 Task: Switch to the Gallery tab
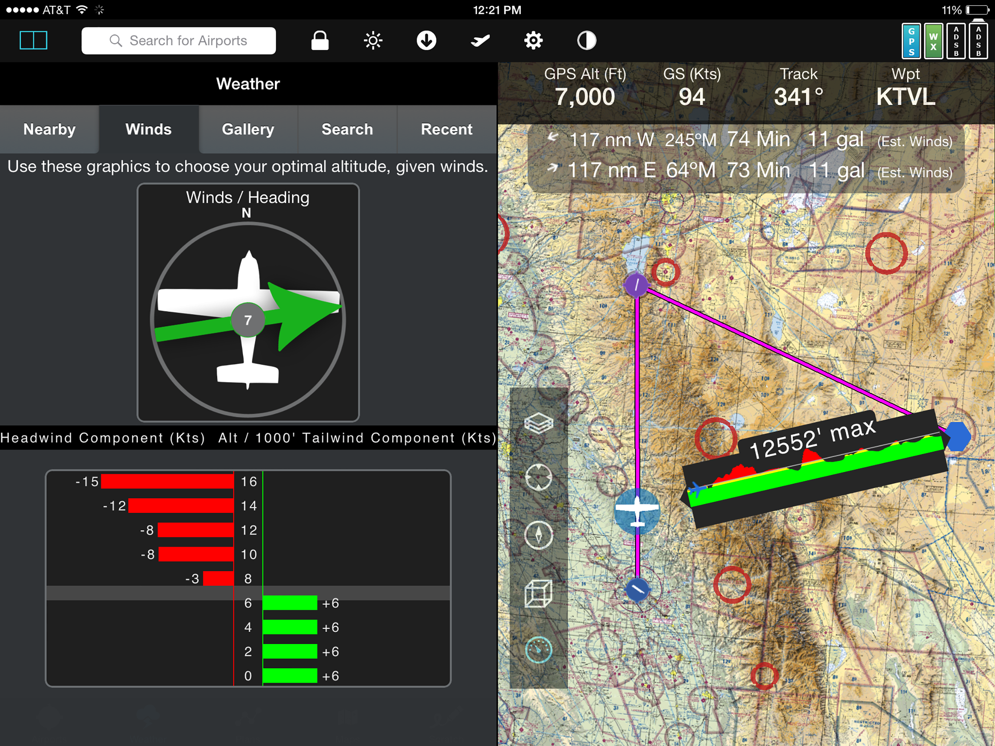248,129
